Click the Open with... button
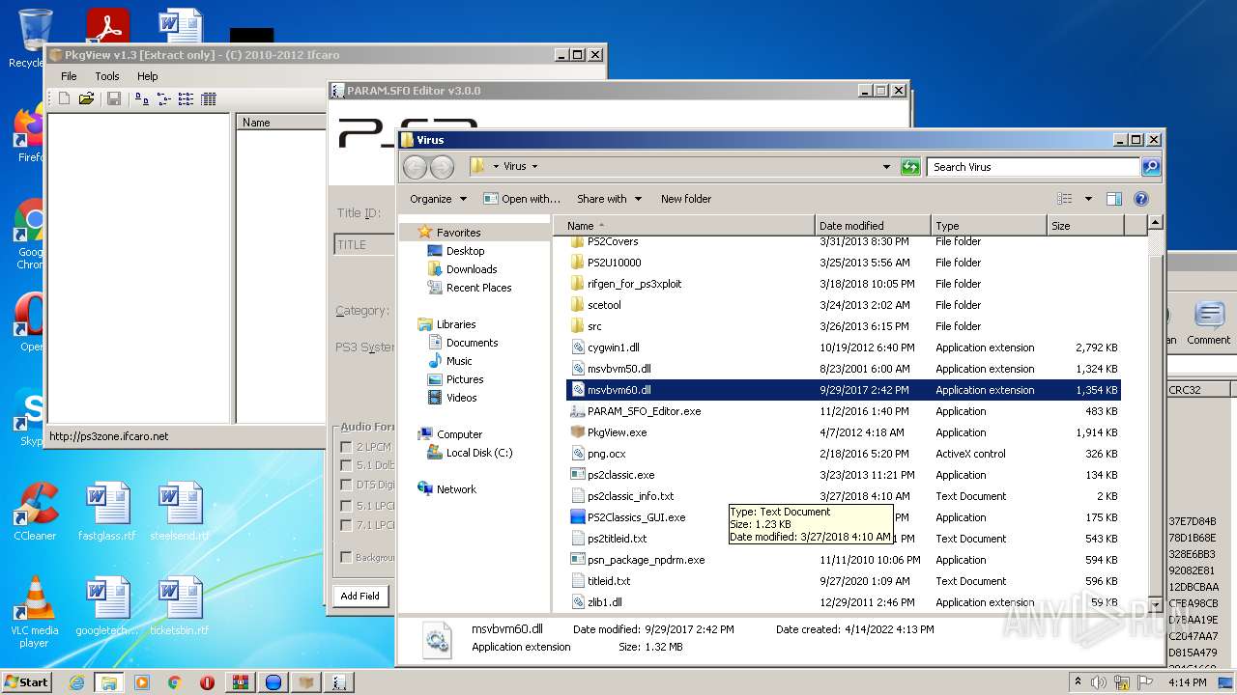This screenshot has width=1237, height=695. pos(522,199)
